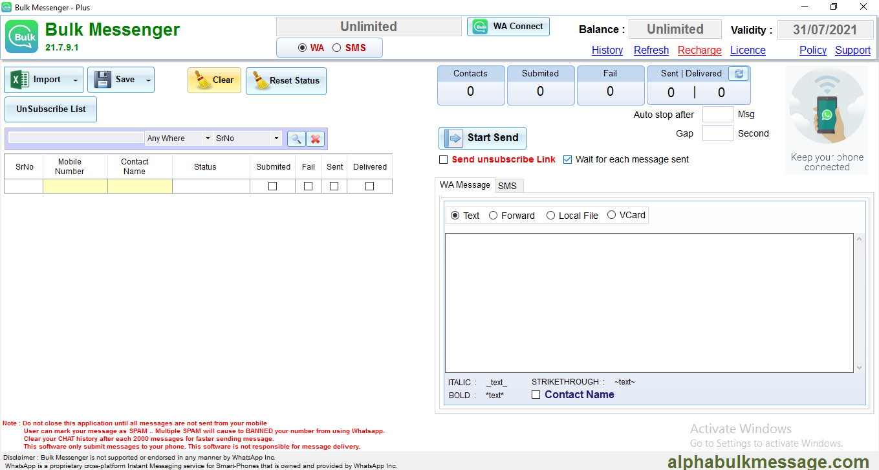879x470 pixels.
Task: Click the message box scrollbar up arrow
Action: (x=860, y=239)
